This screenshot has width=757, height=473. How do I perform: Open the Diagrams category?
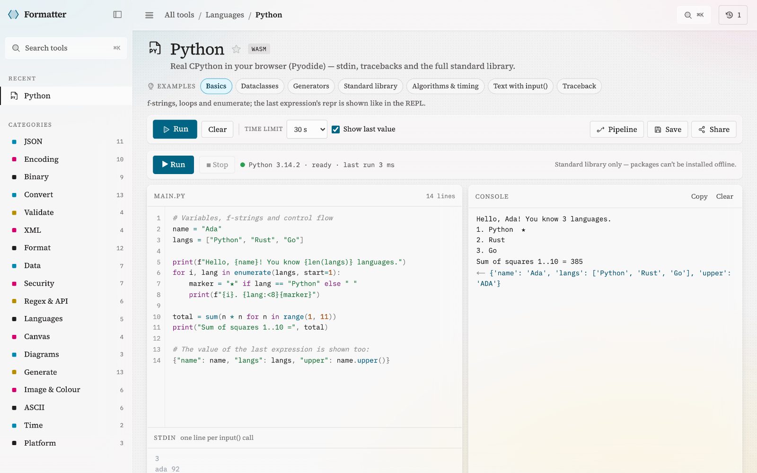point(66,354)
